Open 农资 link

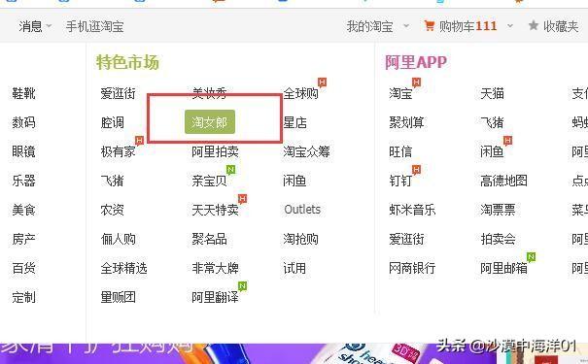112,210
